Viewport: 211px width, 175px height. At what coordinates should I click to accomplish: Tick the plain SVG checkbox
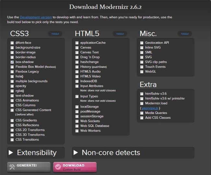[142, 57]
